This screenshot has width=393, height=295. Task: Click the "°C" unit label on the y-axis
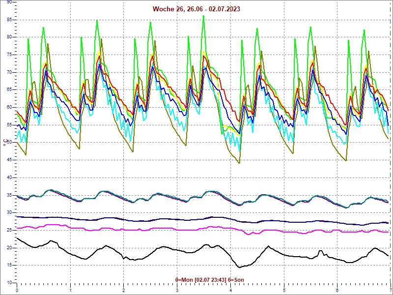point(5,143)
